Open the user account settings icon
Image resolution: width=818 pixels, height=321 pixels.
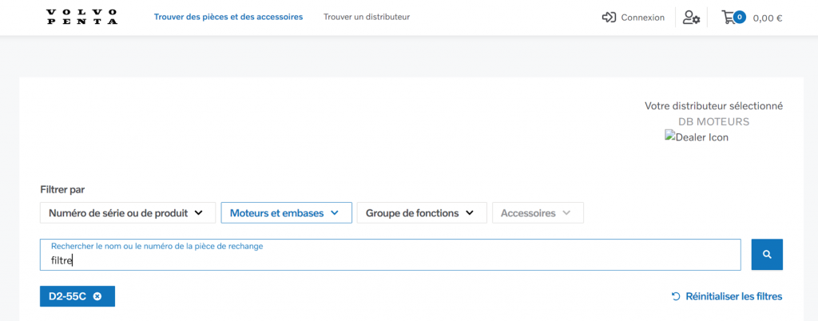pos(691,17)
